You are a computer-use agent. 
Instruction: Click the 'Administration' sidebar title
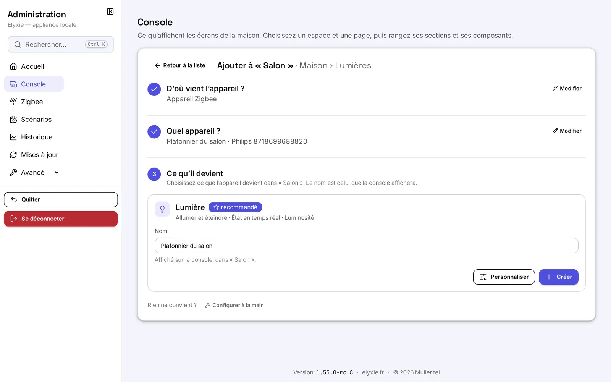[37, 14]
